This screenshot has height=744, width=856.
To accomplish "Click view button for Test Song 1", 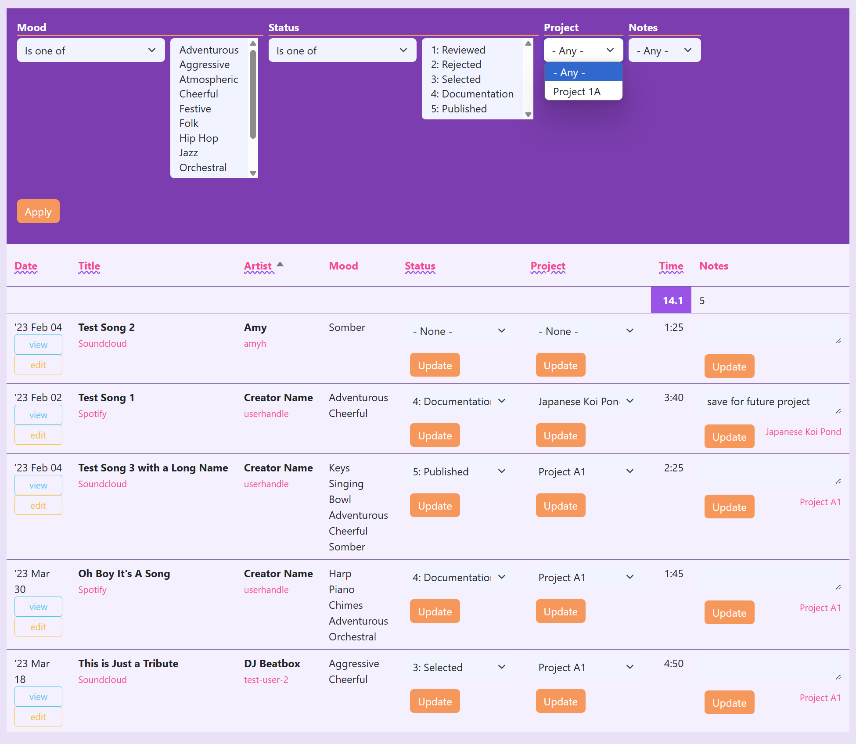I will tap(38, 415).
